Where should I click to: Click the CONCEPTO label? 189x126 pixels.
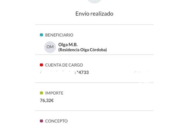[56, 121]
